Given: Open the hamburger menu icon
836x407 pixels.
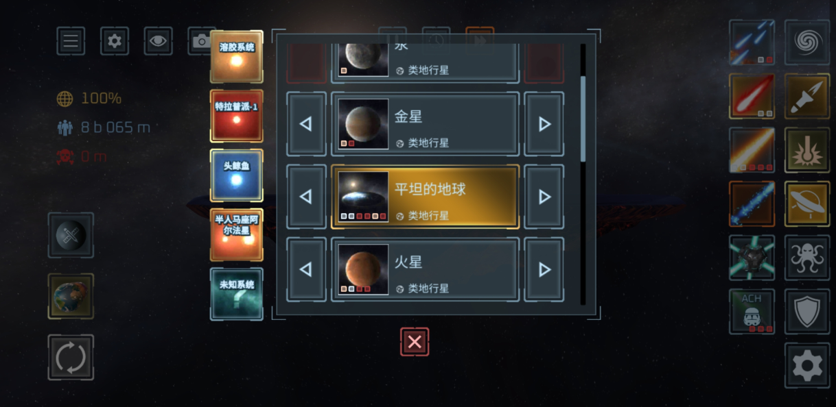Looking at the screenshot, I should 71,41.
